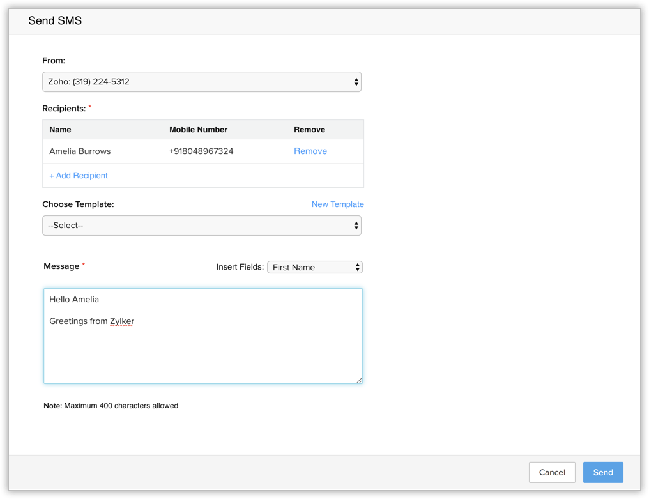The height and width of the screenshot is (499, 649).
Task: Click the resize handle of message box
Action: point(359,380)
